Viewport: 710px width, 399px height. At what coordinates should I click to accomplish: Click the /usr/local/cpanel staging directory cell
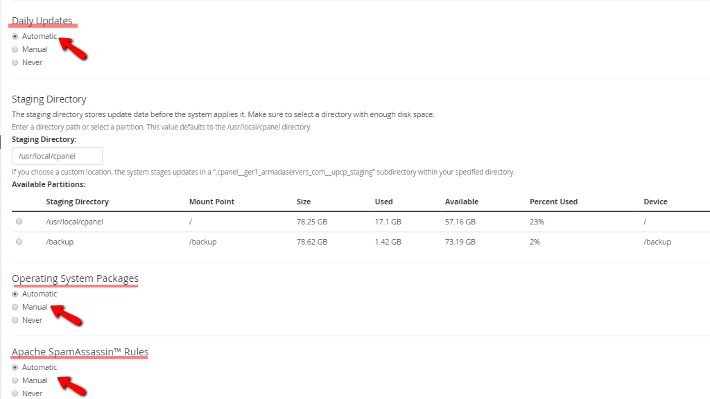point(75,222)
